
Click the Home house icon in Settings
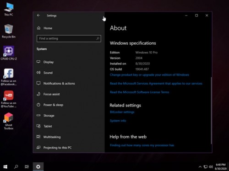(38, 28)
